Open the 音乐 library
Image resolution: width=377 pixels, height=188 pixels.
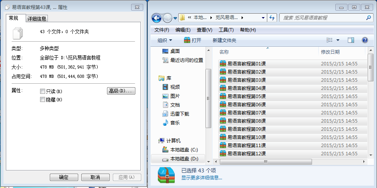click(175, 123)
